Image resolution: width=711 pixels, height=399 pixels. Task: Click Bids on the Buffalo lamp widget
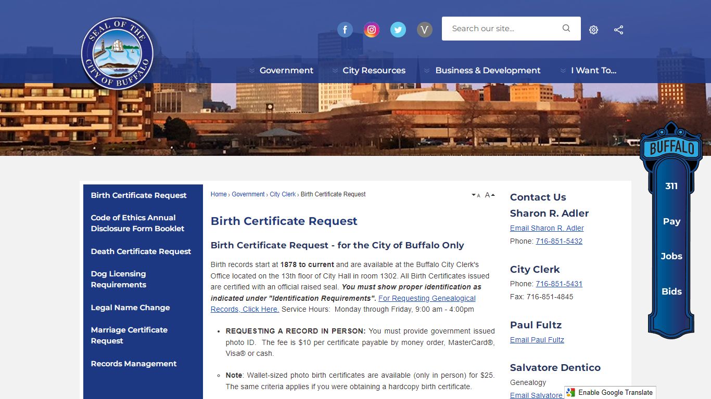(671, 291)
